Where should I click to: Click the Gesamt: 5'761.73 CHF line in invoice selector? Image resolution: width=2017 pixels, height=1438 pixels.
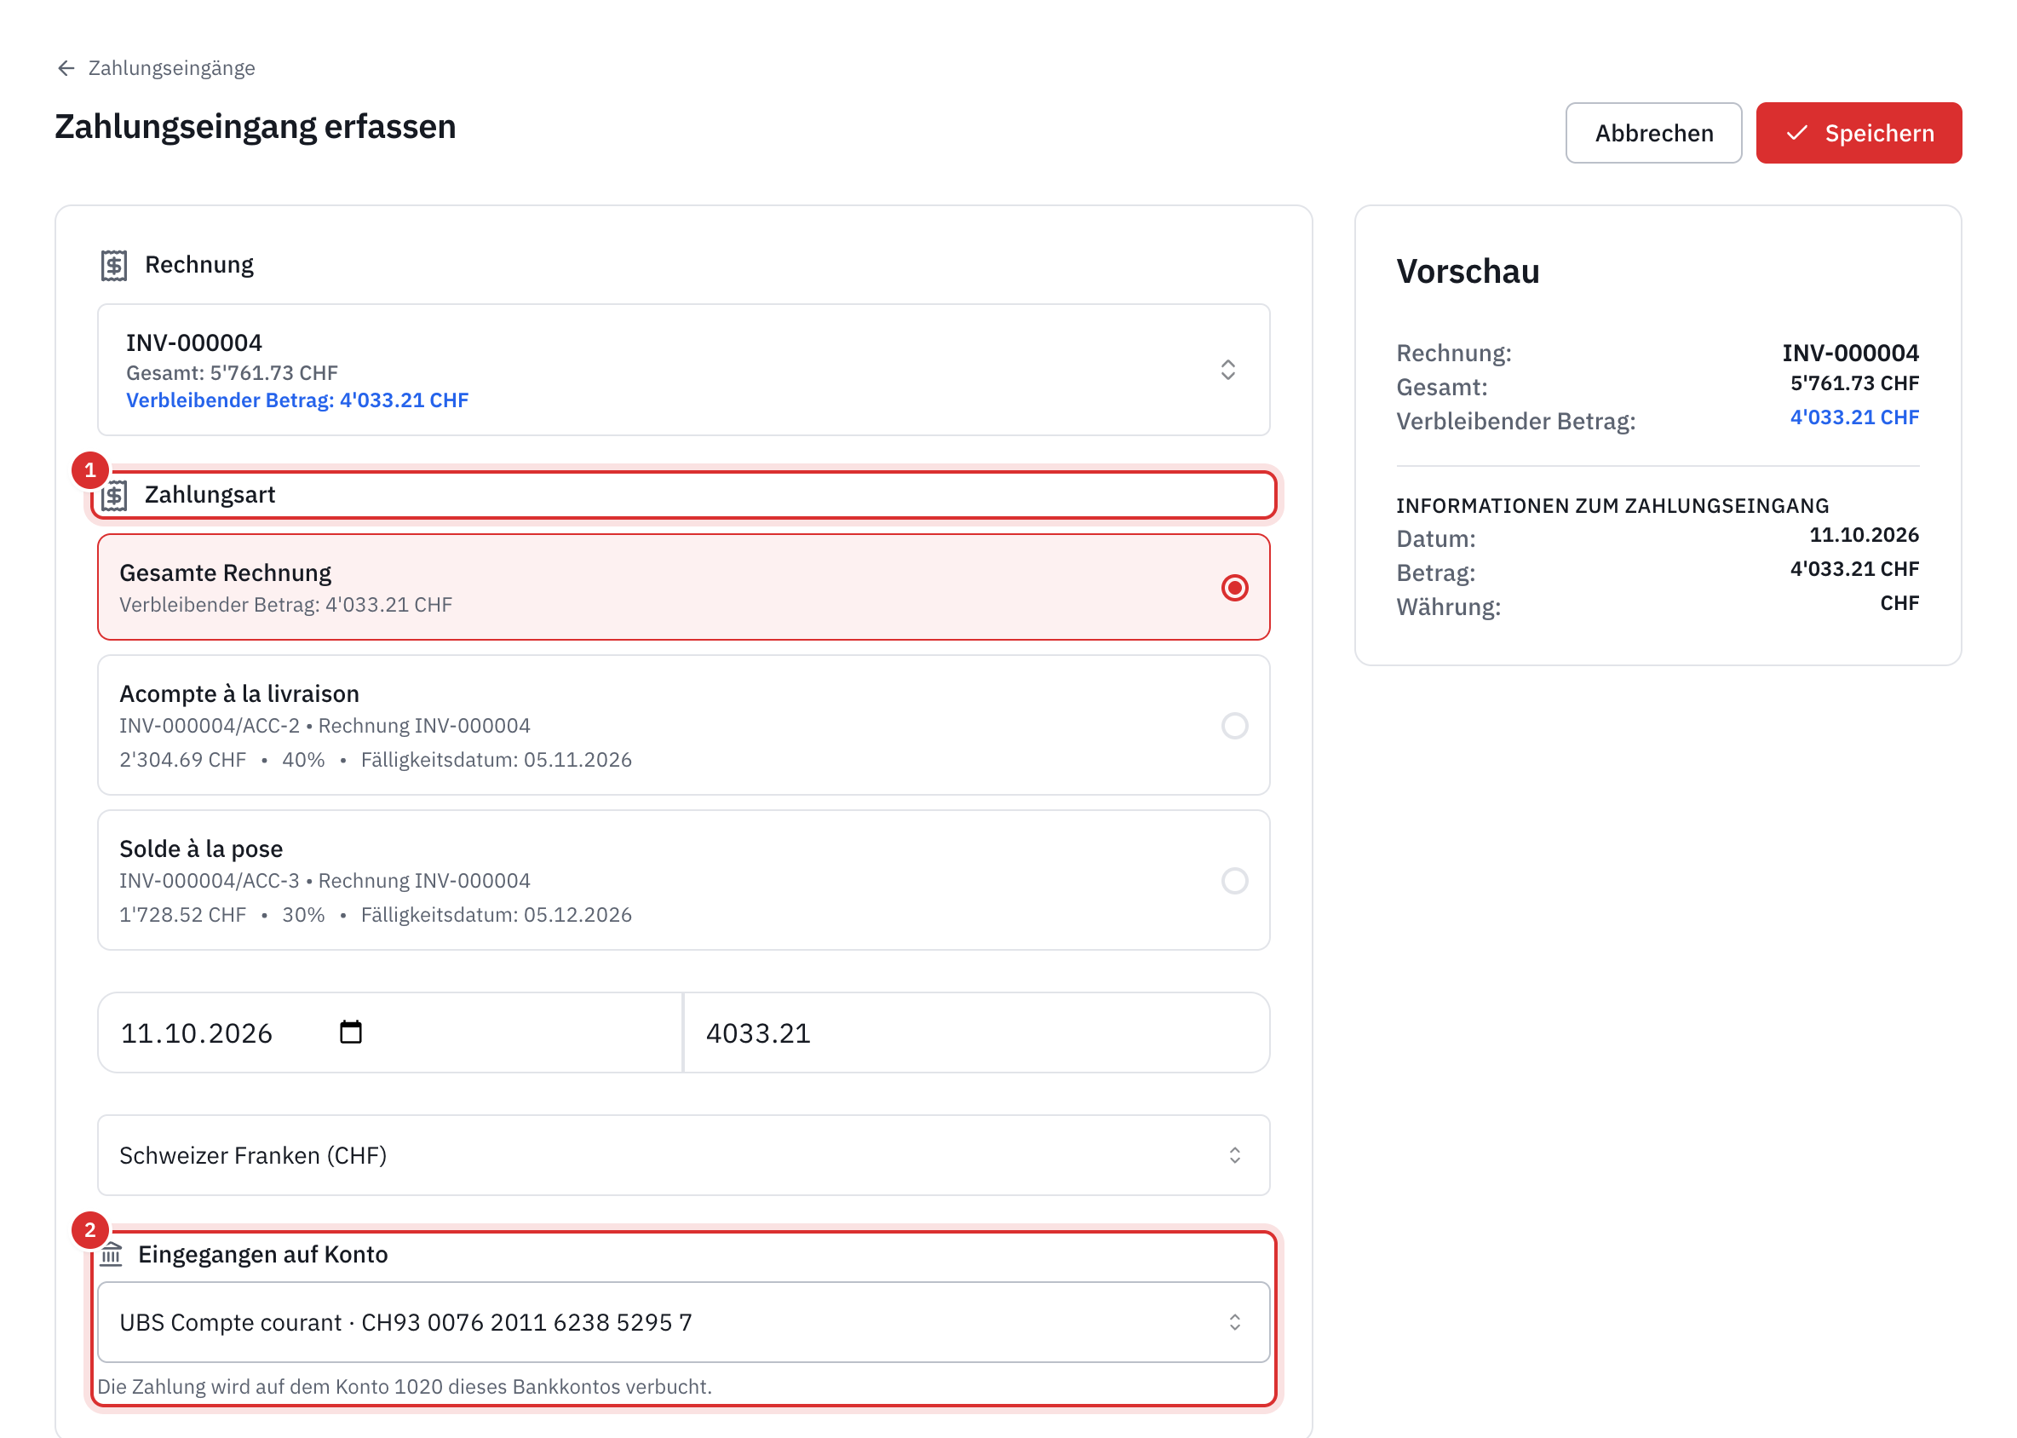pyautogui.click(x=231, y=373)
